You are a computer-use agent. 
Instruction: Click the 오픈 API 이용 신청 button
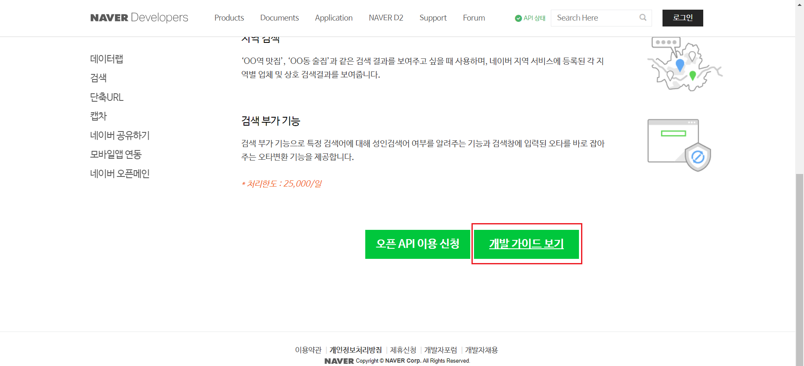[x=418, y=244]
